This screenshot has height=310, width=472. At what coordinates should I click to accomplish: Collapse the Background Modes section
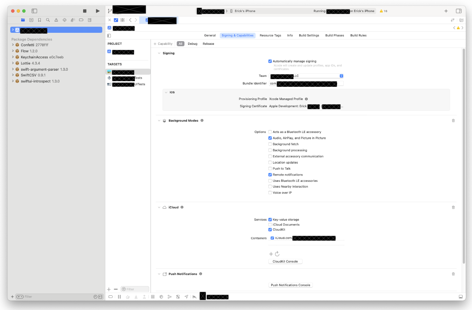pyautogui.click(x=159, y=121)
